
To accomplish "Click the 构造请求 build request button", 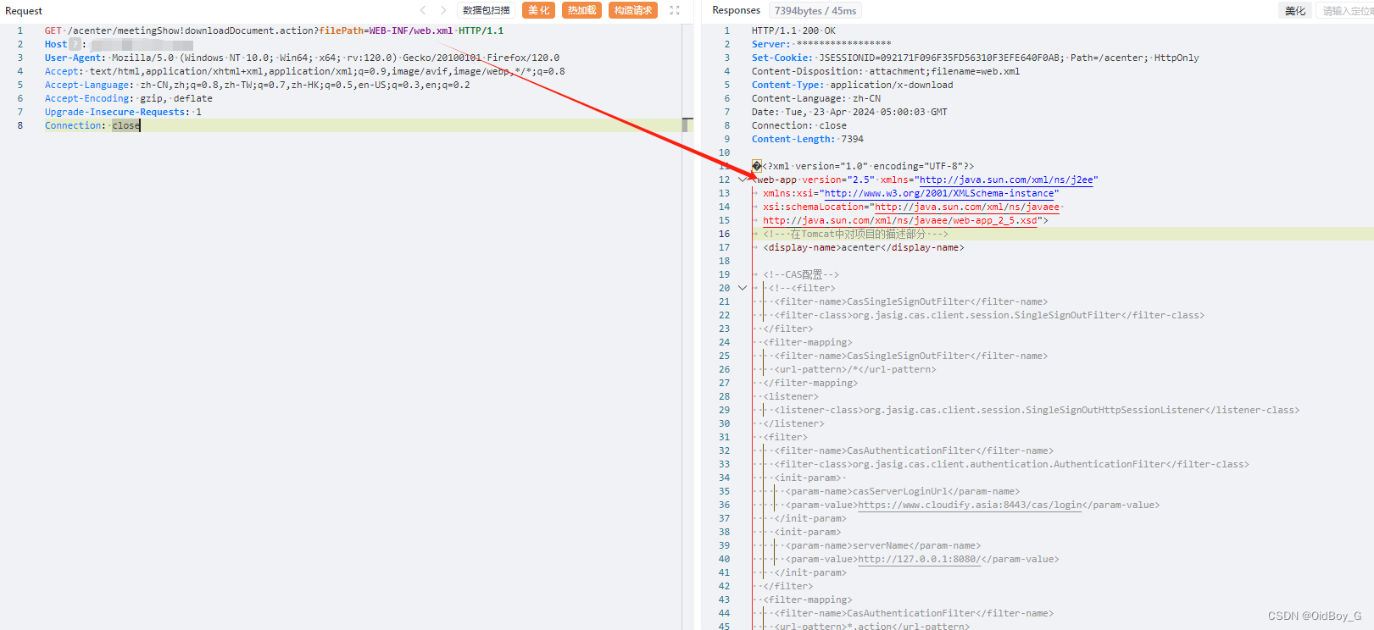I will [x=633, y=10].
